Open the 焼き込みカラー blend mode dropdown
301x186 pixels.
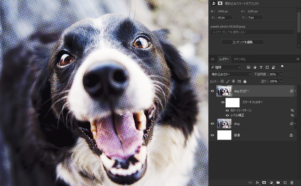point(231,74)
